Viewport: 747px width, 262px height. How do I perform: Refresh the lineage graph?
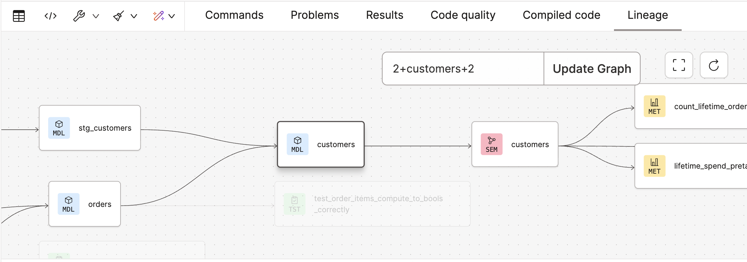[714, 65]
